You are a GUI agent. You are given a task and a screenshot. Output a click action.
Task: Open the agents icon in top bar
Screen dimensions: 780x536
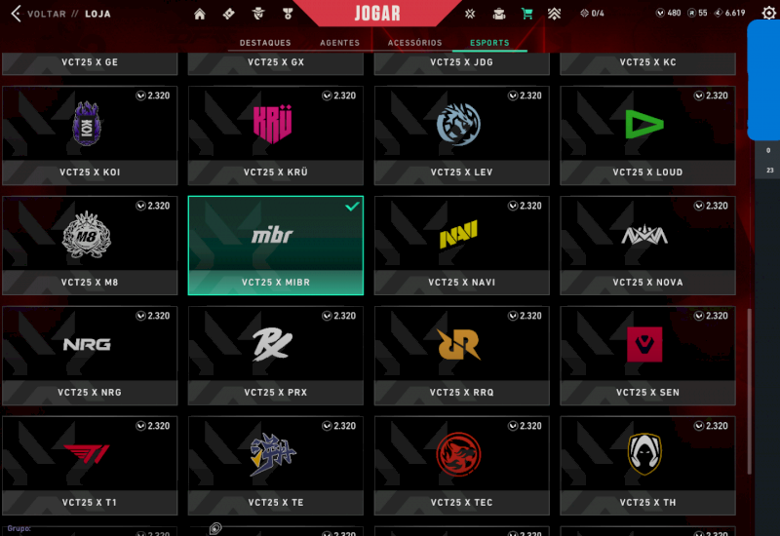point(258,14)
